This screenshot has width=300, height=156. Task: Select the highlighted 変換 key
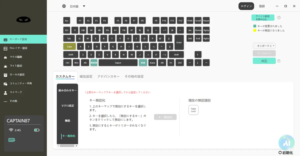point(143,63)
